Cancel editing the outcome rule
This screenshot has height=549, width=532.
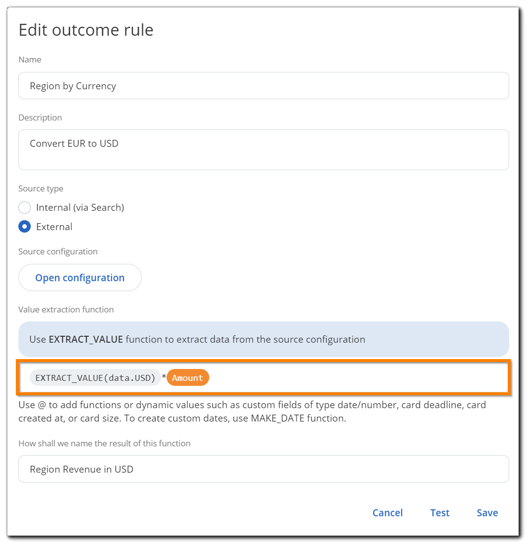pyautogui.click(x=387, y=513)
